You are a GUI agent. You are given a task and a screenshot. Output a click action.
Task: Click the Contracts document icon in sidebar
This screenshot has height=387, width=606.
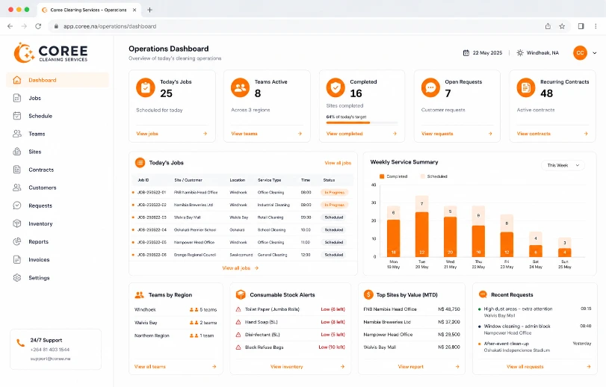click(17, 170)
